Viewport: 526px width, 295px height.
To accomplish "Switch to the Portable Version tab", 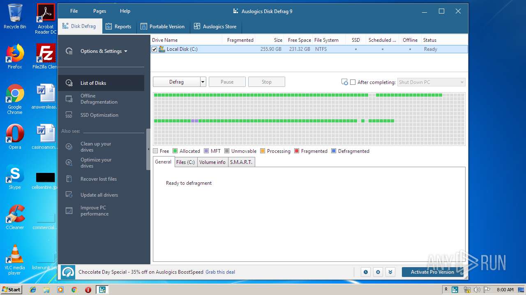I will tap(163, 27).
